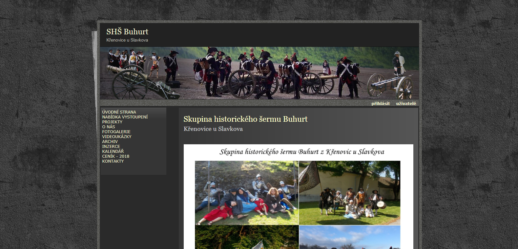Click the přihlásit login link

coord(381,103)
